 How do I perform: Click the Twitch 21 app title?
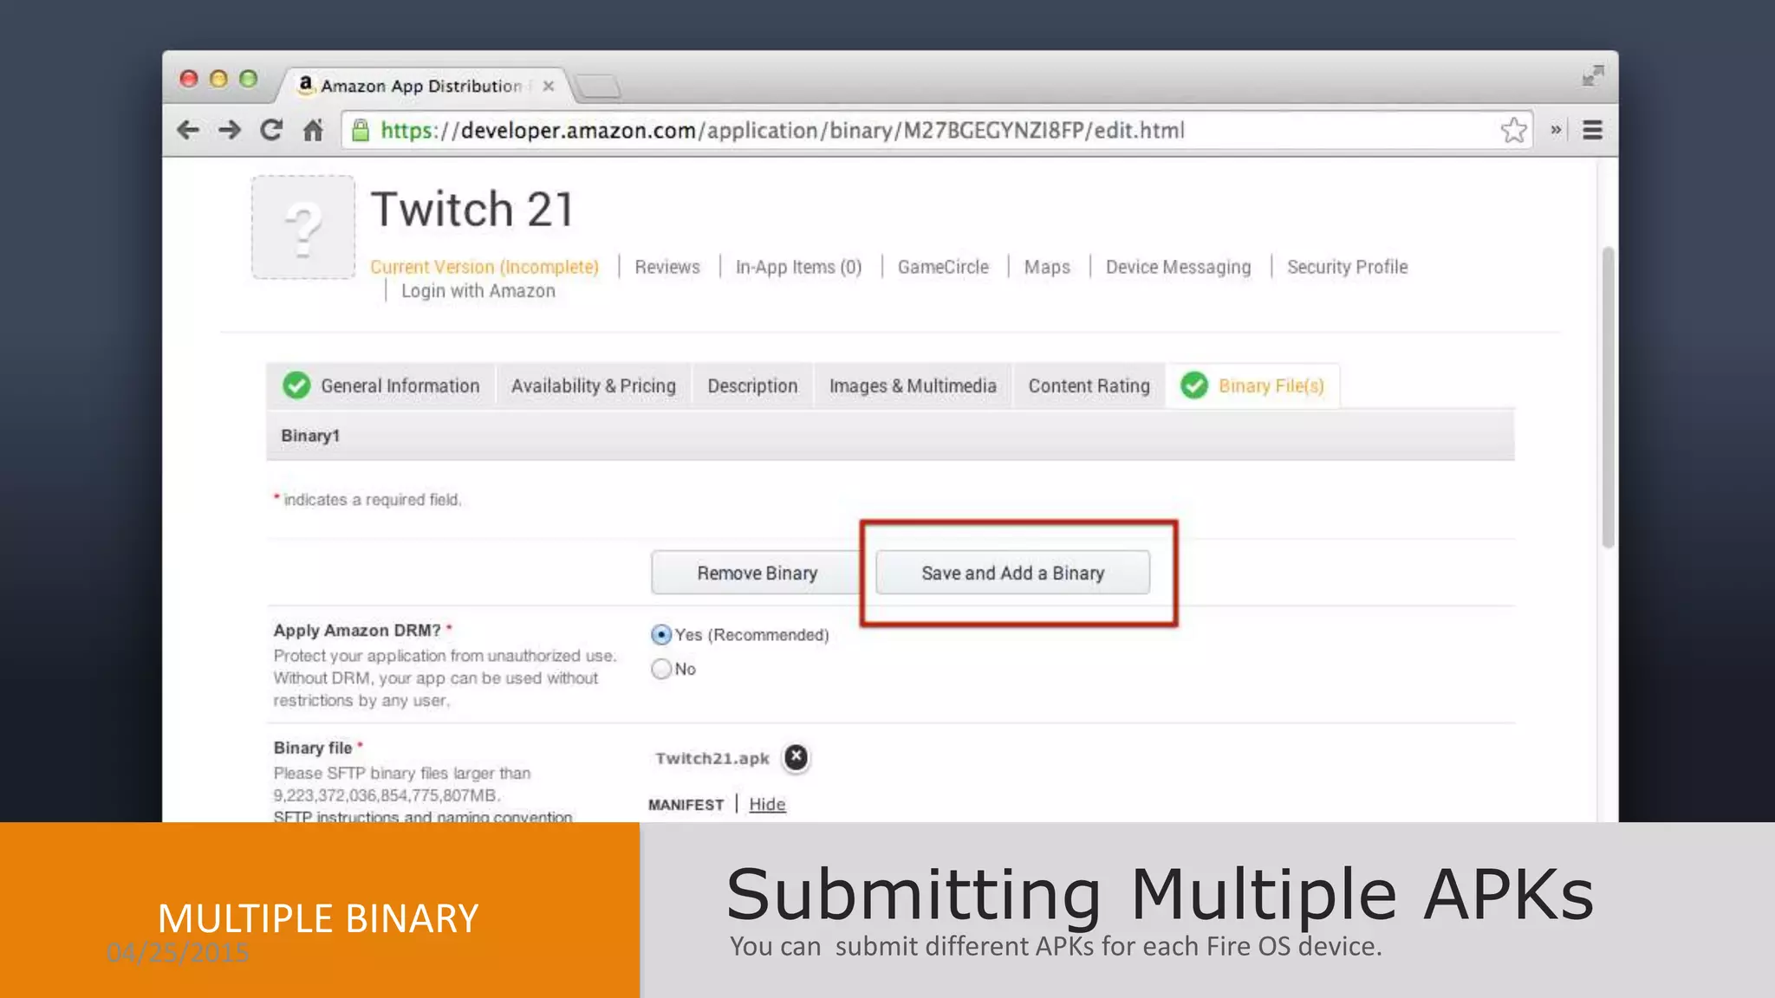(472, 210)
